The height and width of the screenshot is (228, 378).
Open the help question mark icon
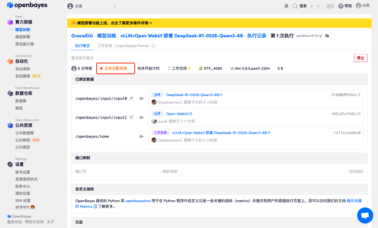click(341, 6)
